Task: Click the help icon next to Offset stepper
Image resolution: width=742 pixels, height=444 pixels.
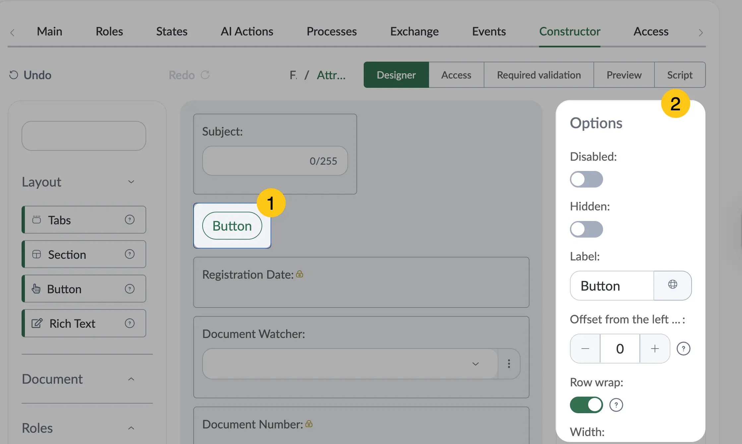Action: tap(683, 349)
